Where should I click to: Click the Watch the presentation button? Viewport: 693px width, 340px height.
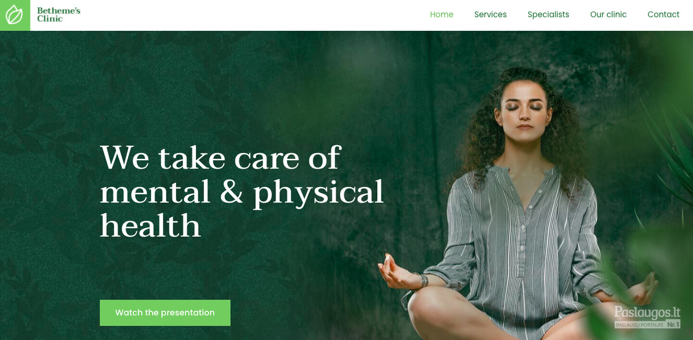165,313
